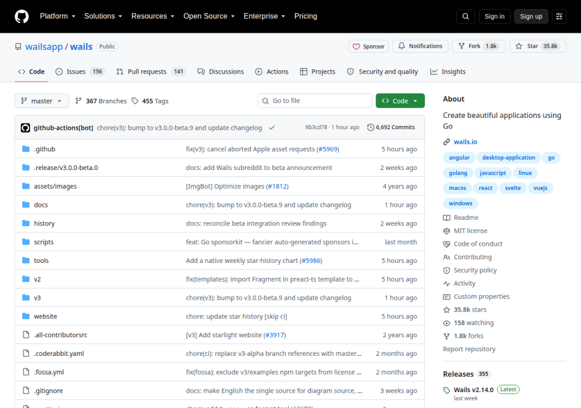Switch to the Insights tab
Screen dimensions: 581x408
[x=448, y=72]
